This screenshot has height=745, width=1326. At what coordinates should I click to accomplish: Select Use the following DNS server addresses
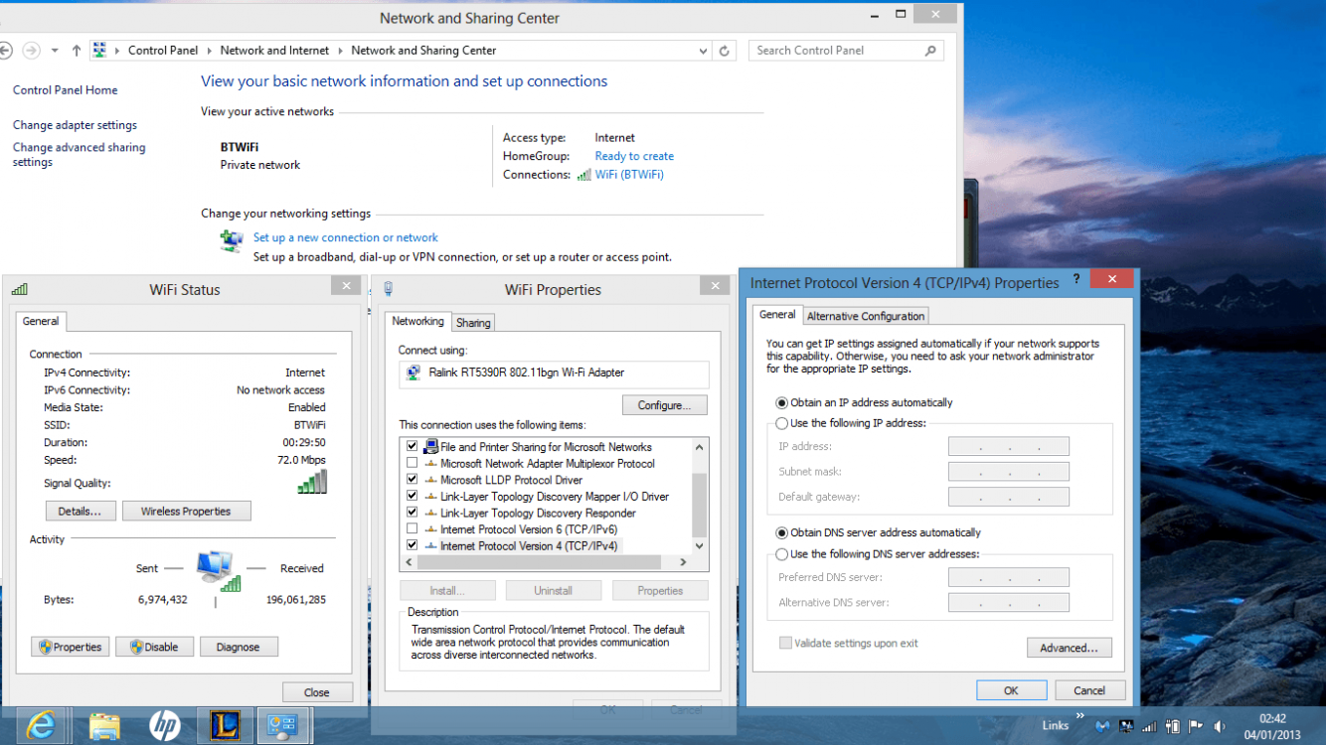782,554
